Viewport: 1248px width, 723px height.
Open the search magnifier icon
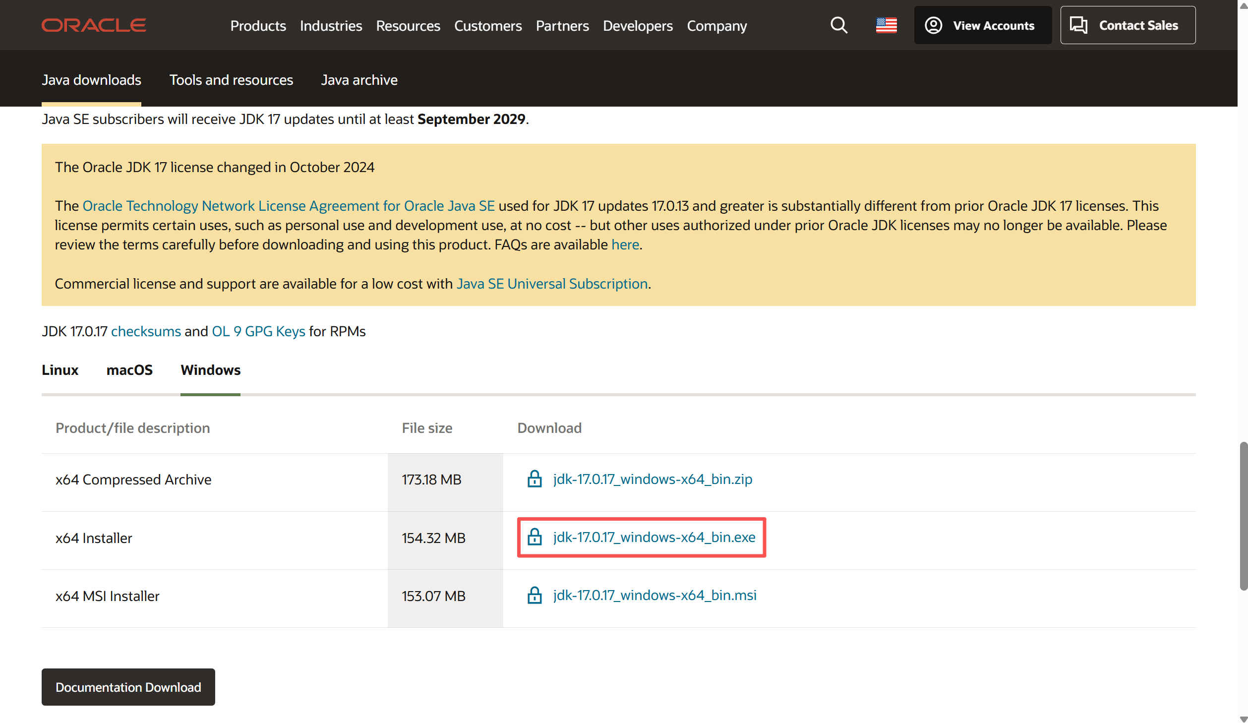838,25
